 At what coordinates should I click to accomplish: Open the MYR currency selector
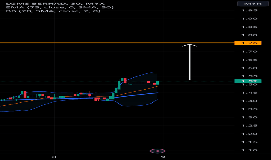(253, 3)
